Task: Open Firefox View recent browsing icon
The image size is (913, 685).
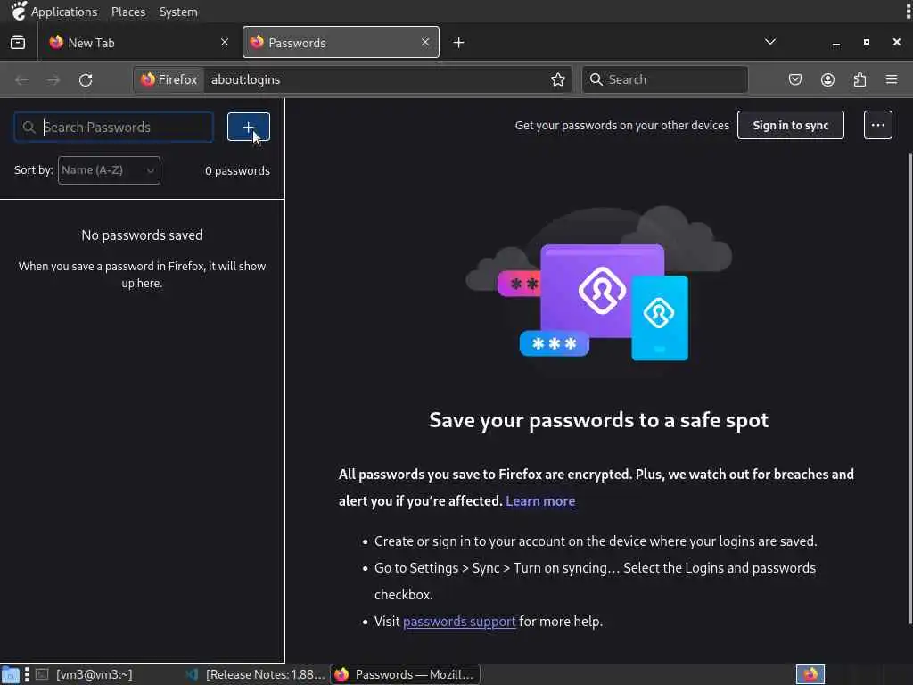Action: point(18,43)
